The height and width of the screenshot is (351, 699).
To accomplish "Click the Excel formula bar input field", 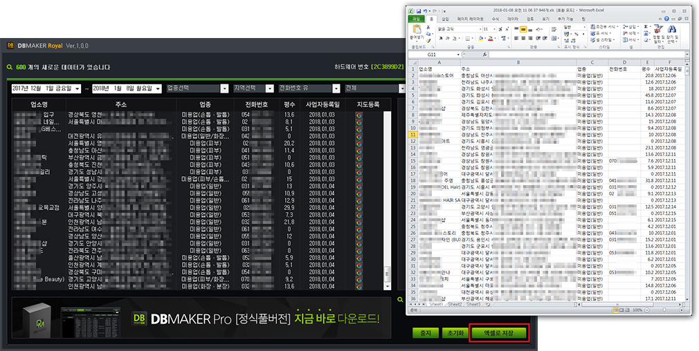I will tap(585, 55).
